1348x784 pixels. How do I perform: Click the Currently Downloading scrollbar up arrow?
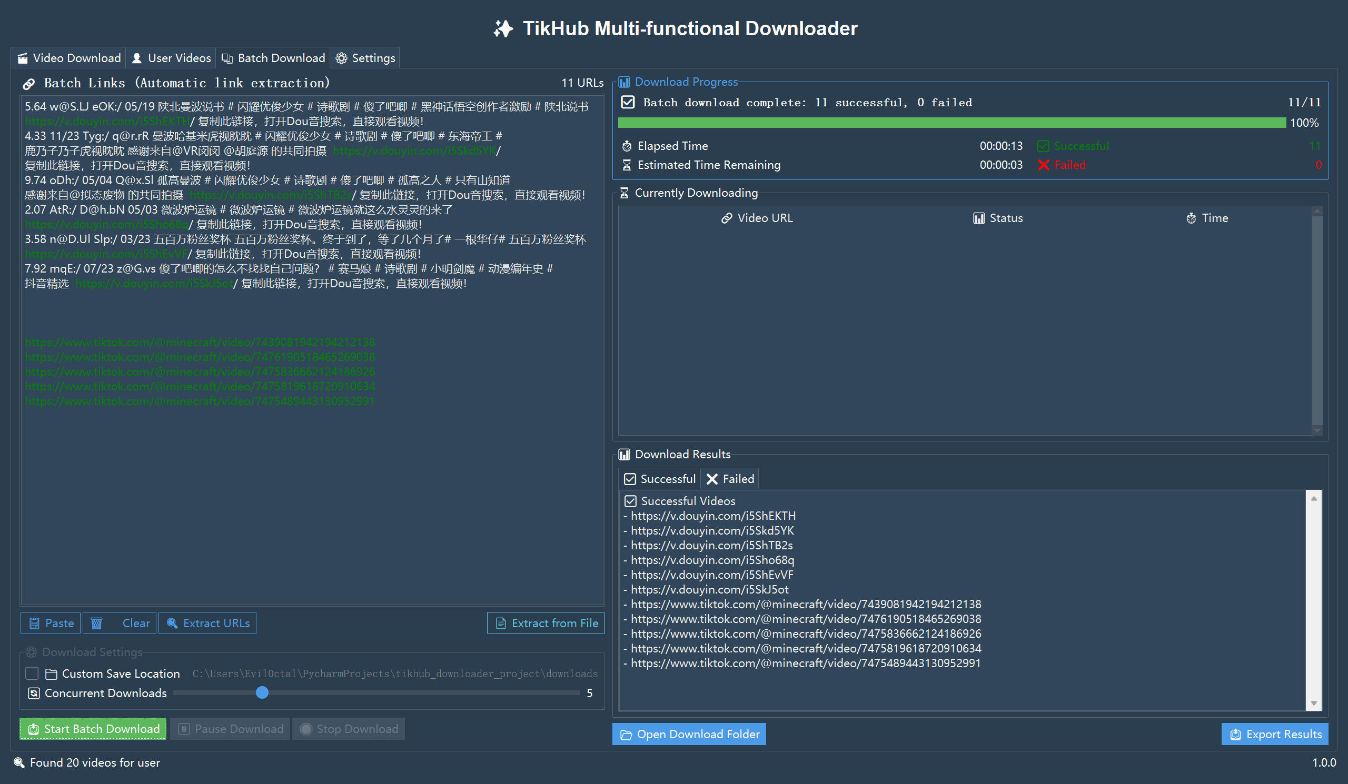point(1317,212)
